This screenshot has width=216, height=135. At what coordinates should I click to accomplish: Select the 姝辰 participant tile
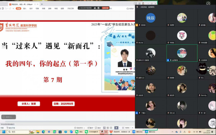click(x=151, y=18)
